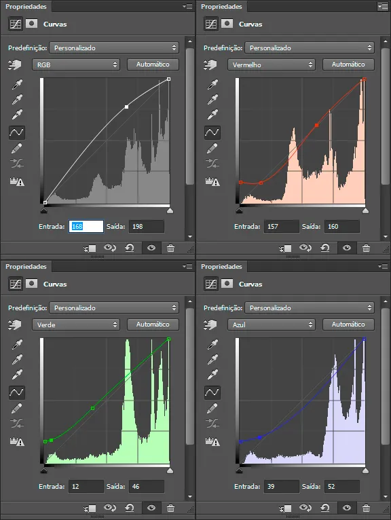
Task: Open the Azul channel dropdown
Action: [272, 324]
